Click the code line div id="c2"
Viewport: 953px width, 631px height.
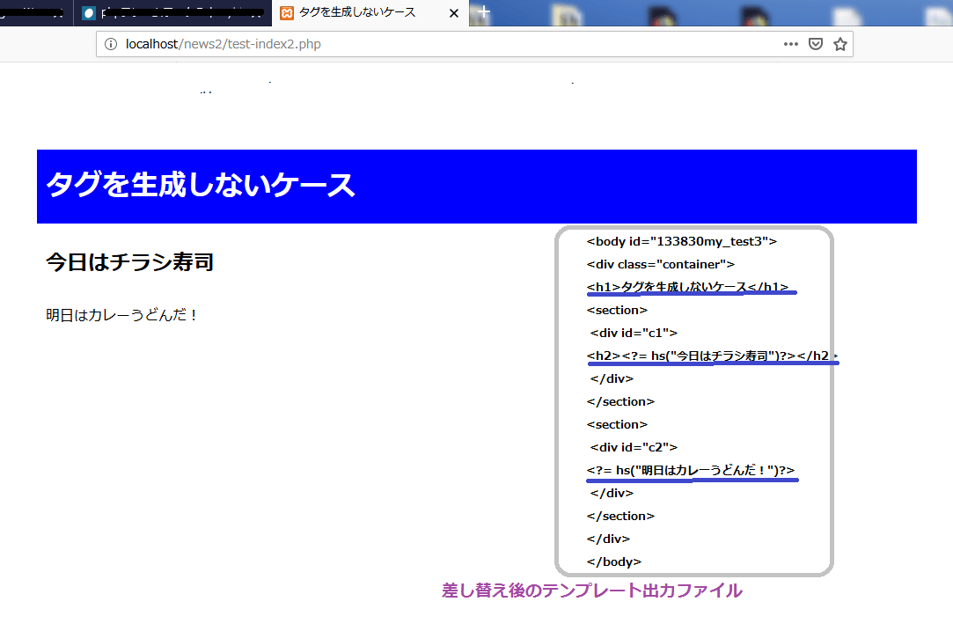point(634,447)
